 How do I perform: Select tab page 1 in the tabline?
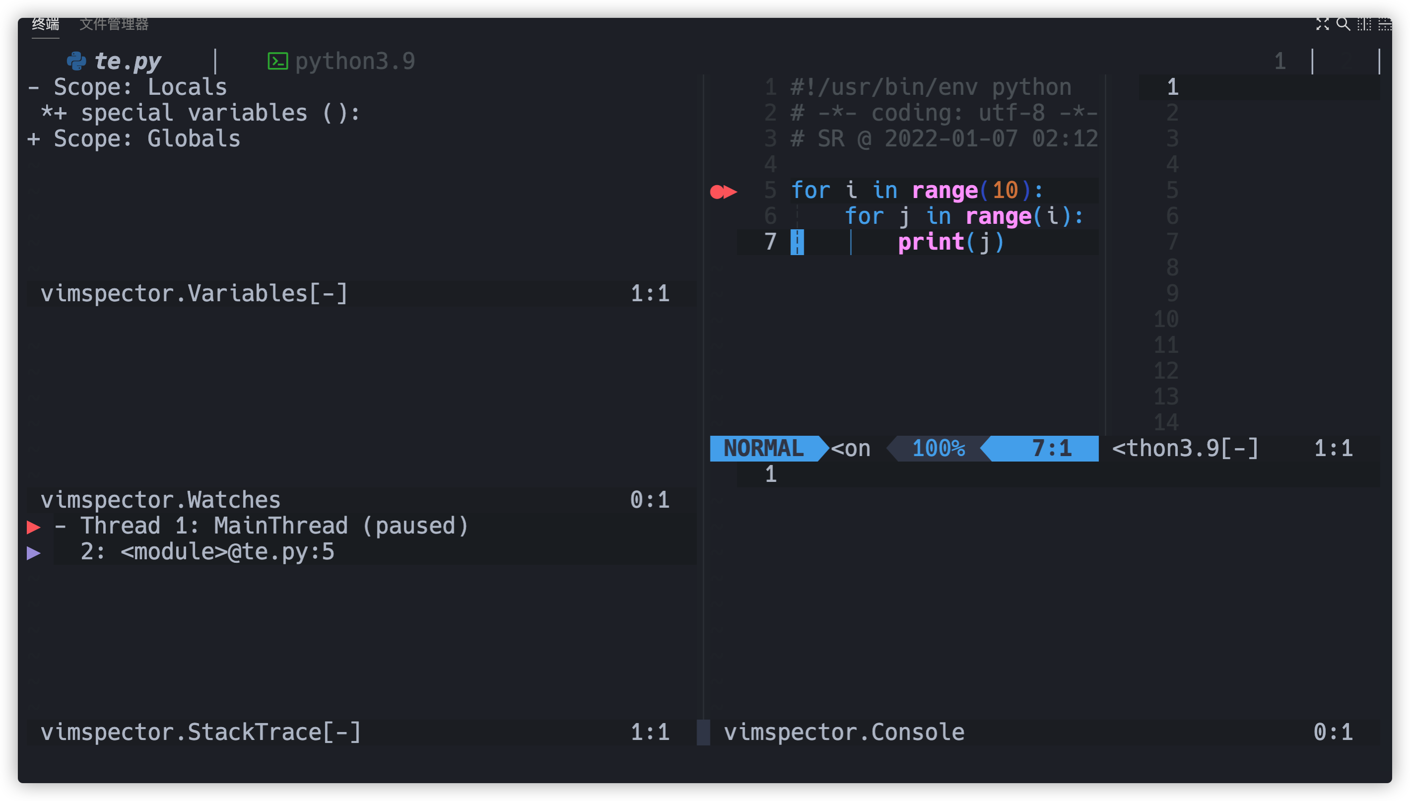tap(1280, 61)
